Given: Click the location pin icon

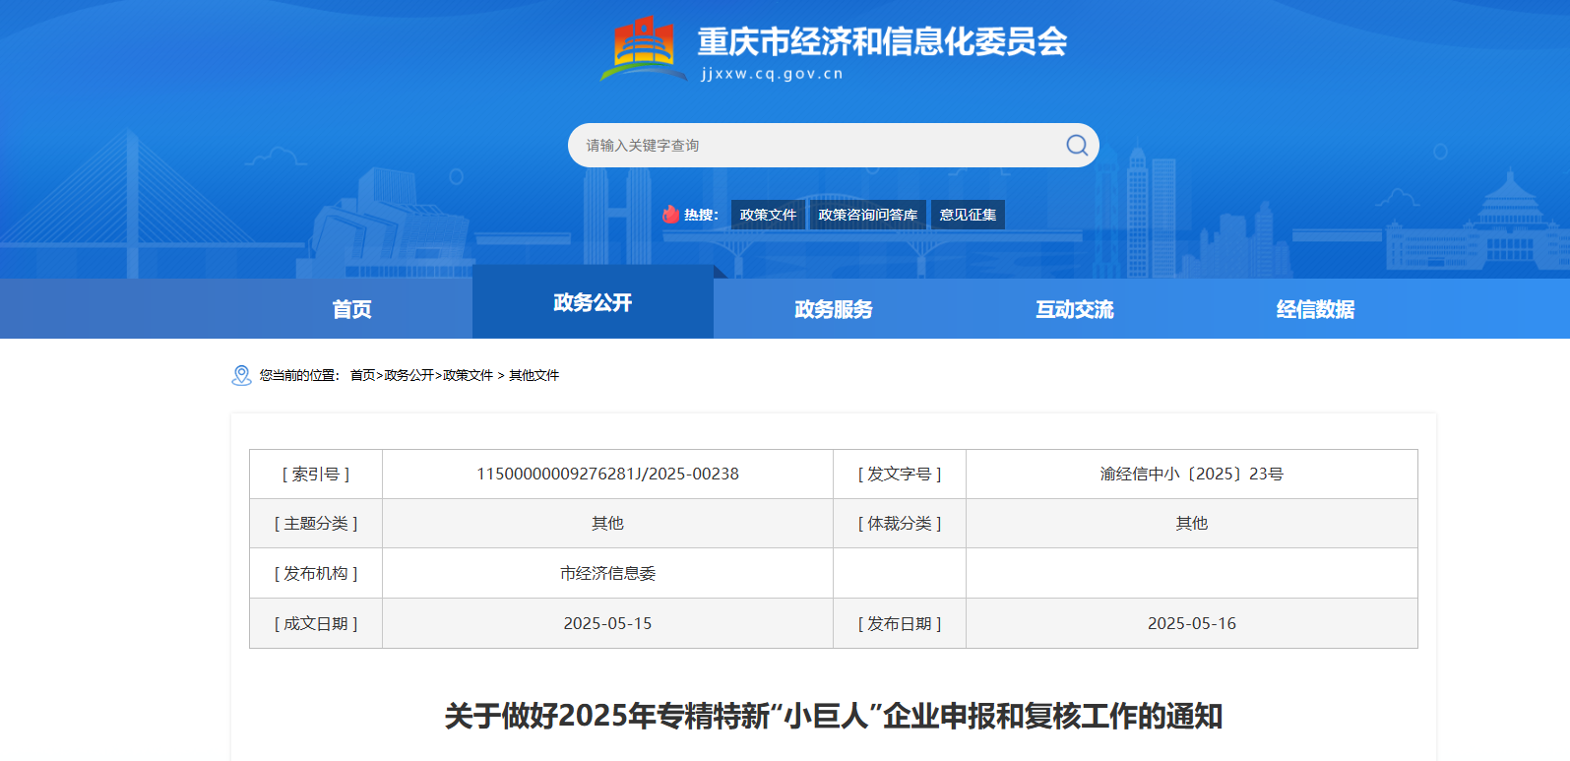Looking at the screenshot, I should [x=241, y=375].
